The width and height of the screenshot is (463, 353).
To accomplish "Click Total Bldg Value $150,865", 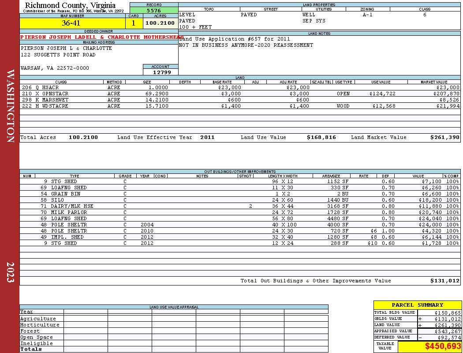I will 448,313.
